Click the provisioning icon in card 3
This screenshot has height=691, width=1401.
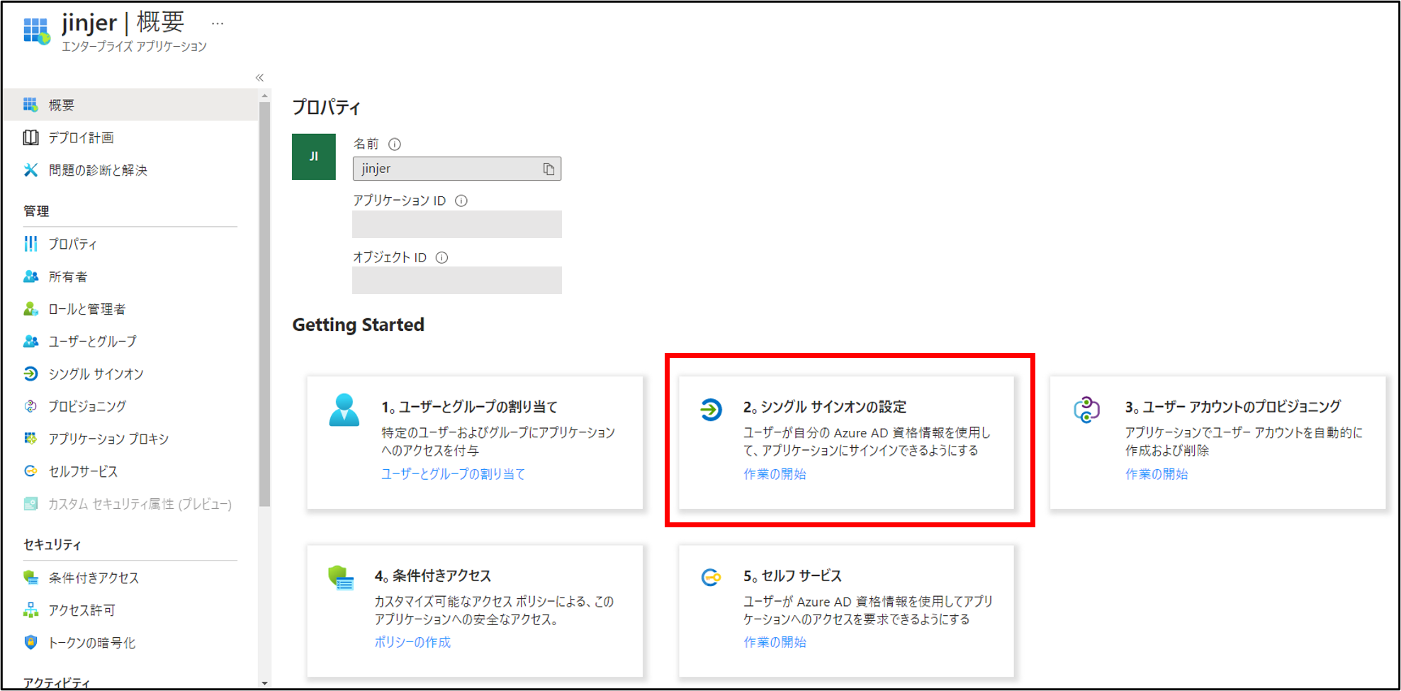click(1086, 410)
